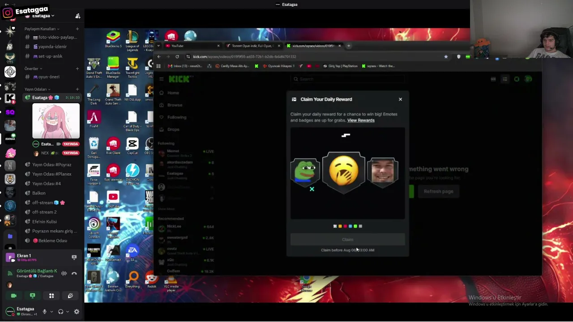The width and height of the screenshot is (573, 322).
Task: Open the headphone output options arrow
Action: click(x=68, y=312)
